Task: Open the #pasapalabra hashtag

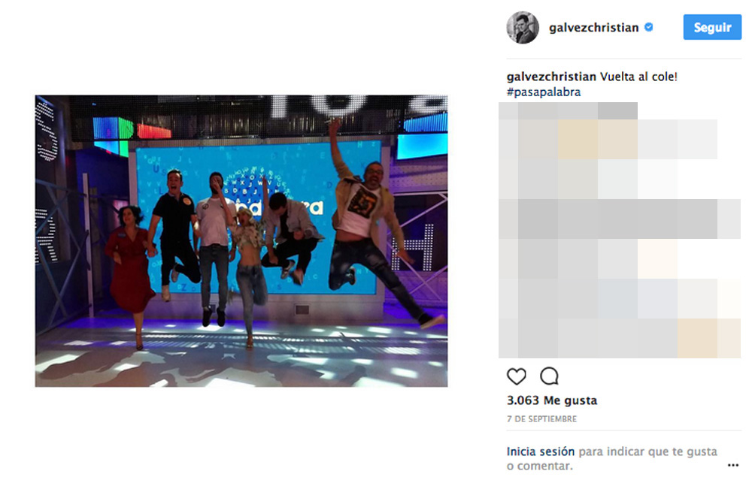Action: pyautogui.click(x=544, y=92)
